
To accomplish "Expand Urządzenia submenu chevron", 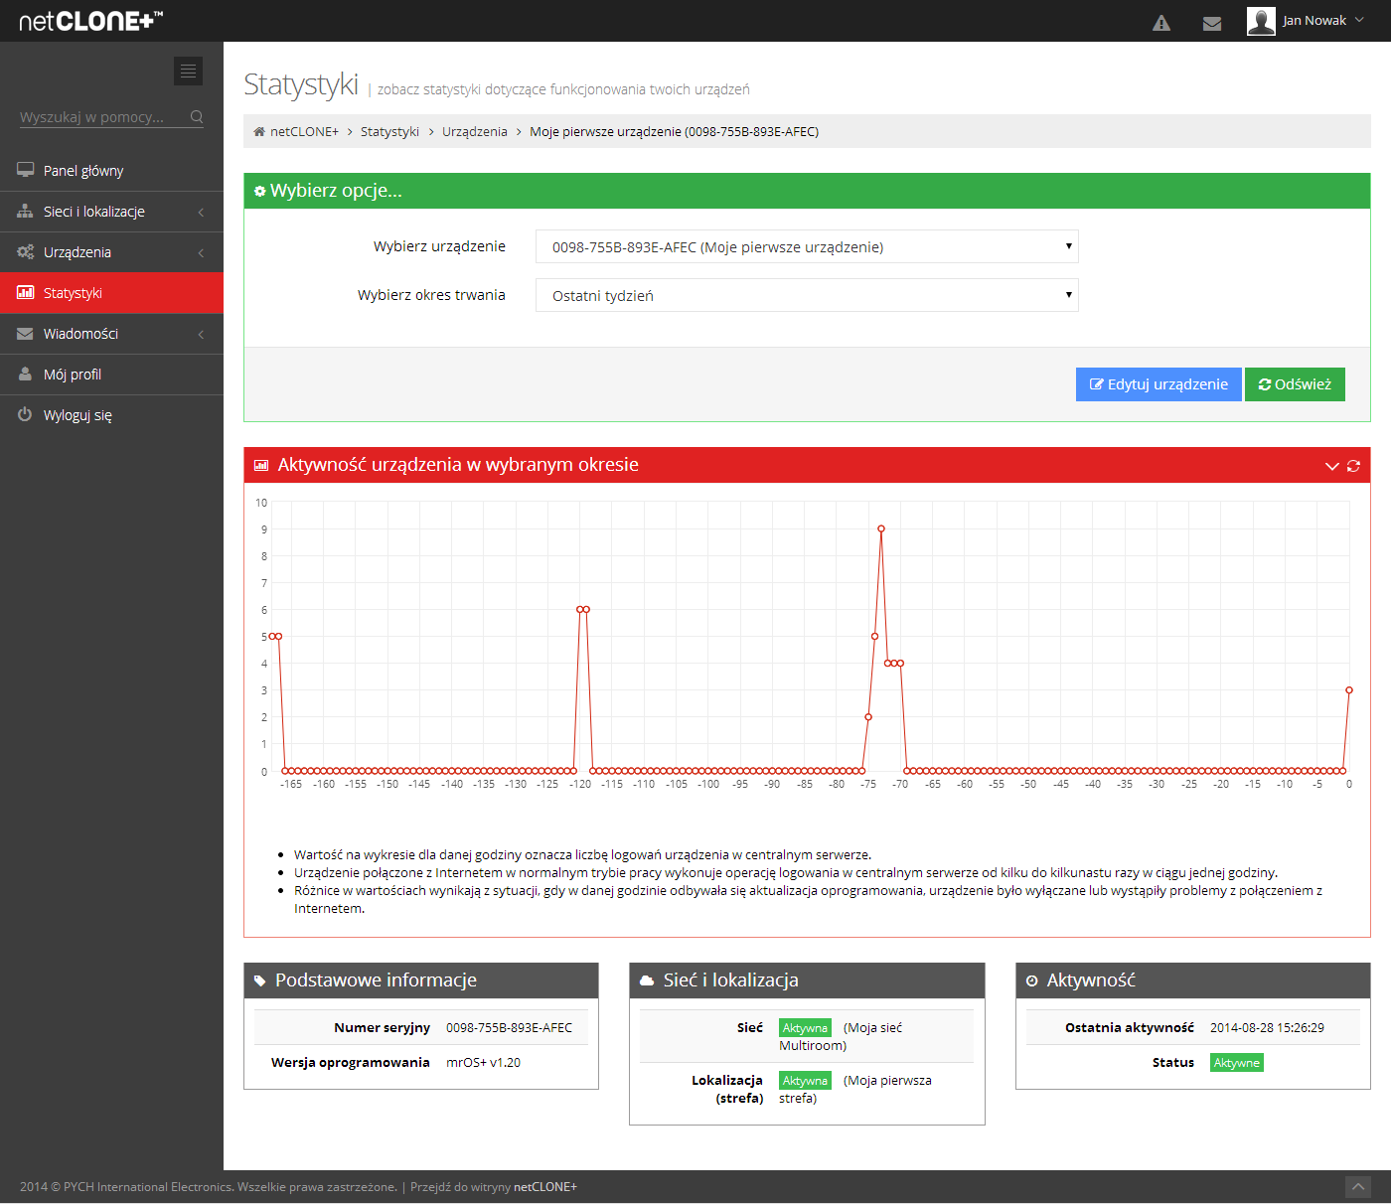I will pyautogui.click(x=201, y=252).
